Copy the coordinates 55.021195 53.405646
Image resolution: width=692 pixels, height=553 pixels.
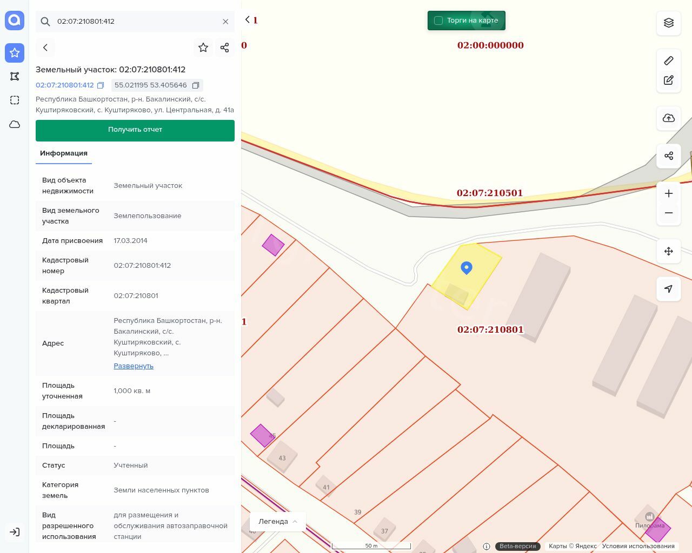pyautogui.click(x=196, y=85)
